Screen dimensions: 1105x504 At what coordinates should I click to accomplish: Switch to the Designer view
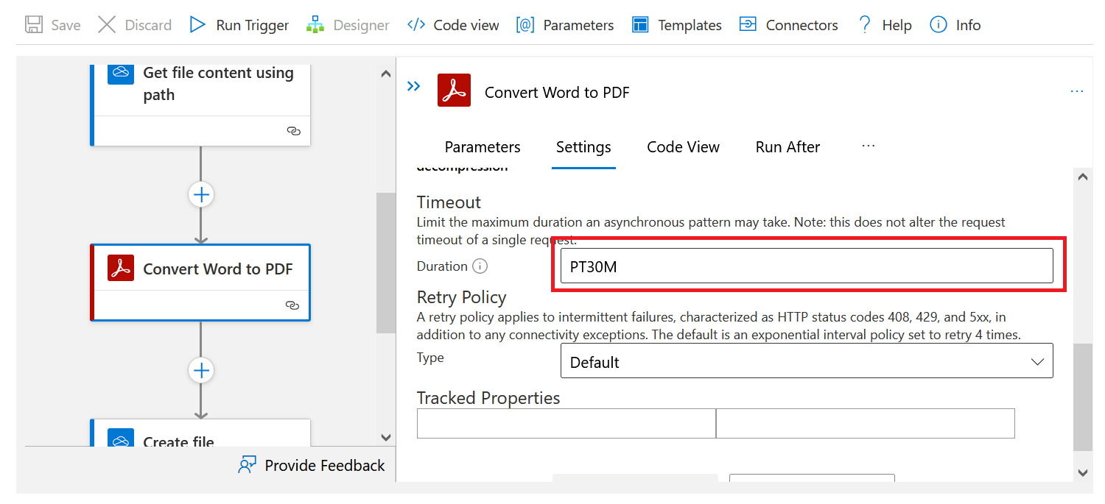[x=348, y=24]
